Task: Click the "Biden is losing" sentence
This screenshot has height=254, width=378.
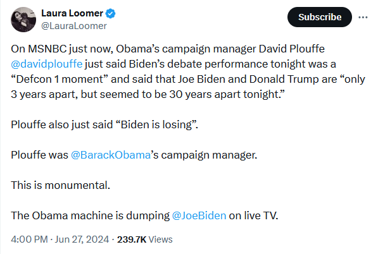Action: pos(156,124)
